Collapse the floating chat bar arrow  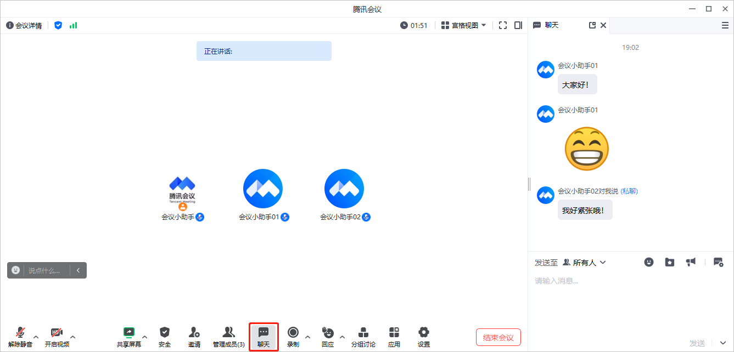pos(79,270)
